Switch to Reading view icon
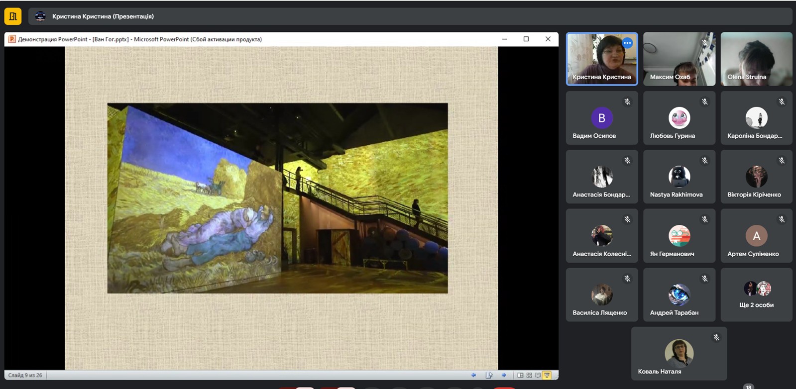Screen dimensions: 796x389 (538, 375)
